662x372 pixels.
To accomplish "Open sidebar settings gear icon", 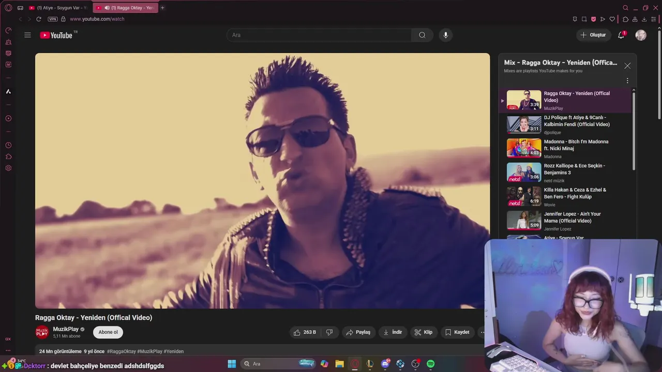I will (8, 168).
